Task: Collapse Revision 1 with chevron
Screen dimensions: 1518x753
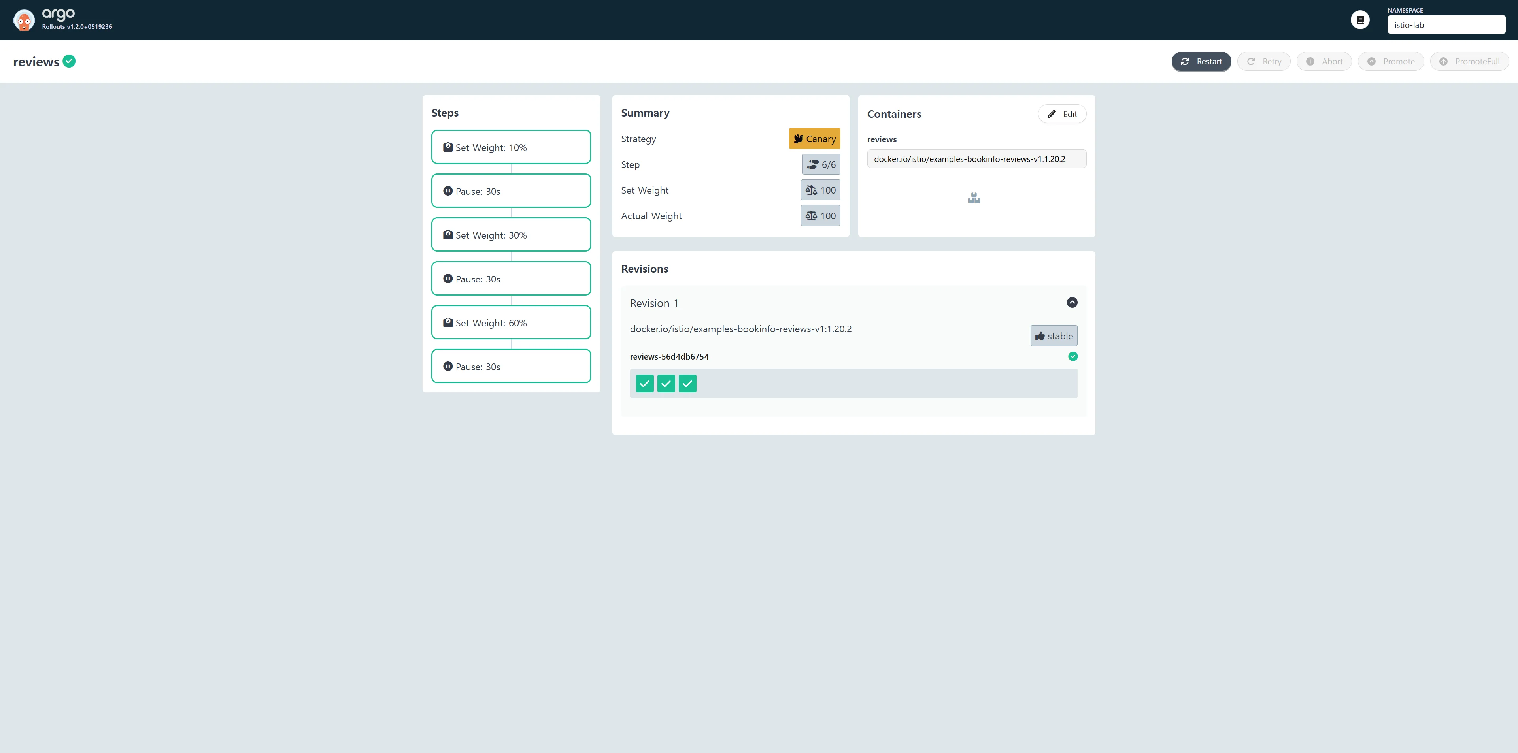Action: click(1072, 303)
